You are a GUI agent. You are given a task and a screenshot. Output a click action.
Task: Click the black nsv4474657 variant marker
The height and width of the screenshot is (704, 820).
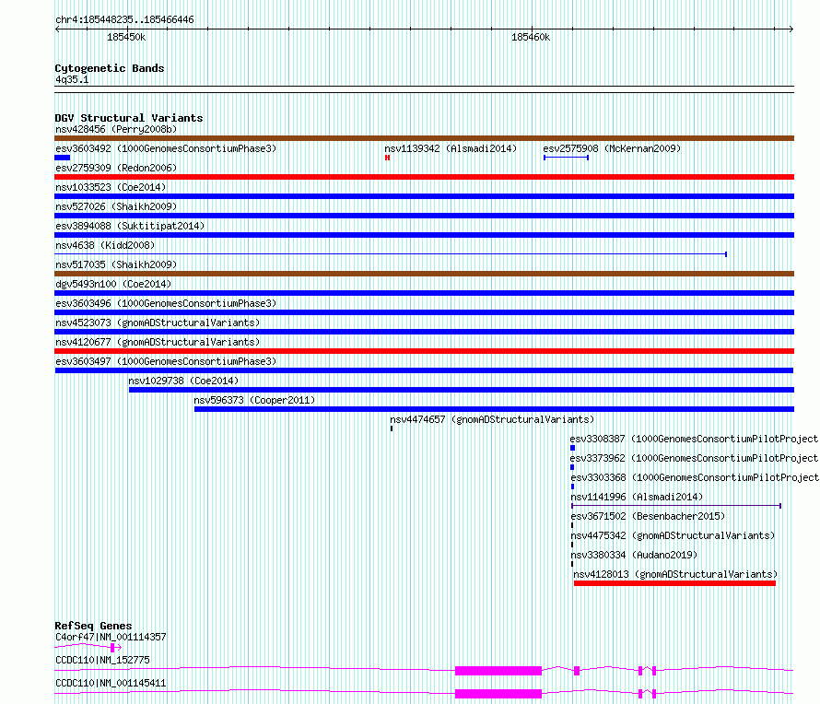tap(392, 428)
